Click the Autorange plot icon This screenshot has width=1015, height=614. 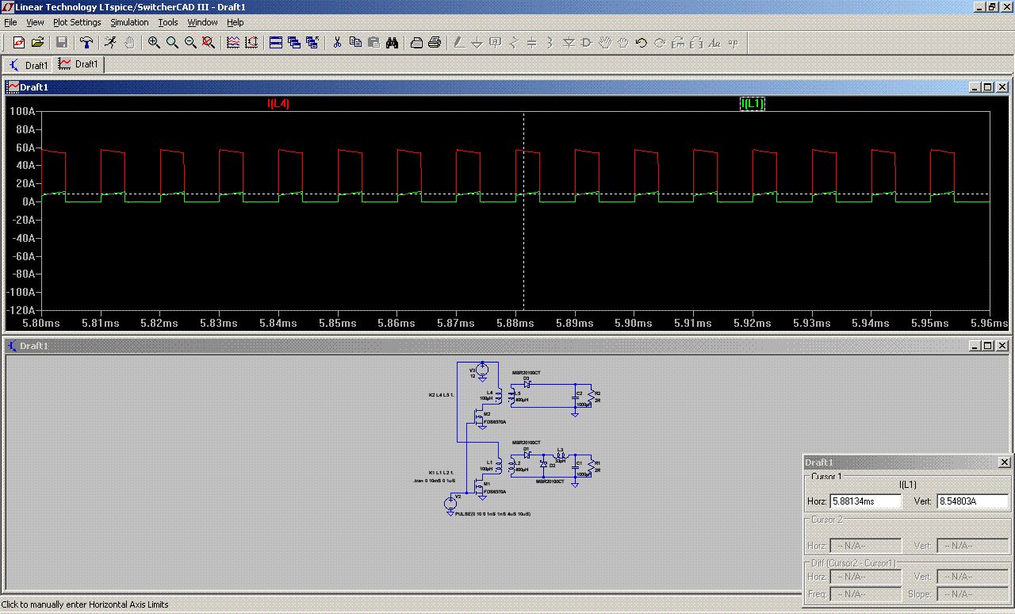click(x=251, y=43)
